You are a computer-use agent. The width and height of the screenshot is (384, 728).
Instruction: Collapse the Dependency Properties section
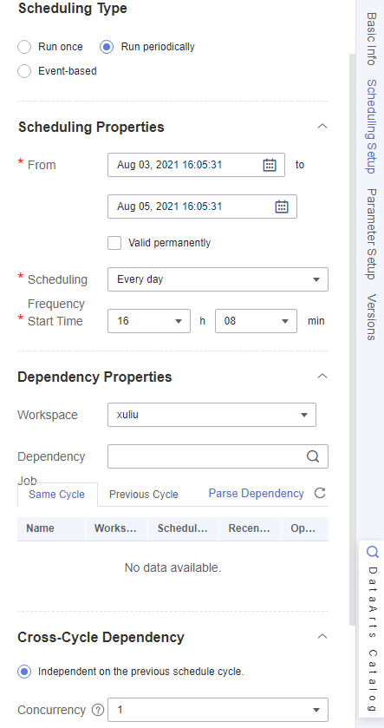coord(322,376)
